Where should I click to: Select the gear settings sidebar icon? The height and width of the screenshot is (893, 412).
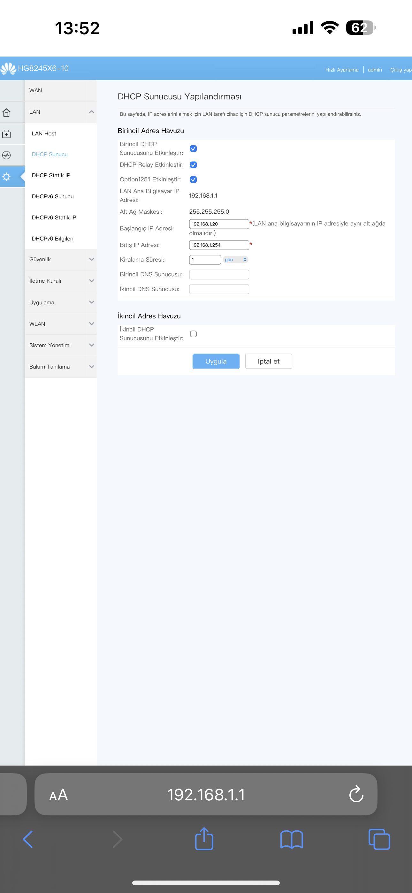click(7, 177)
